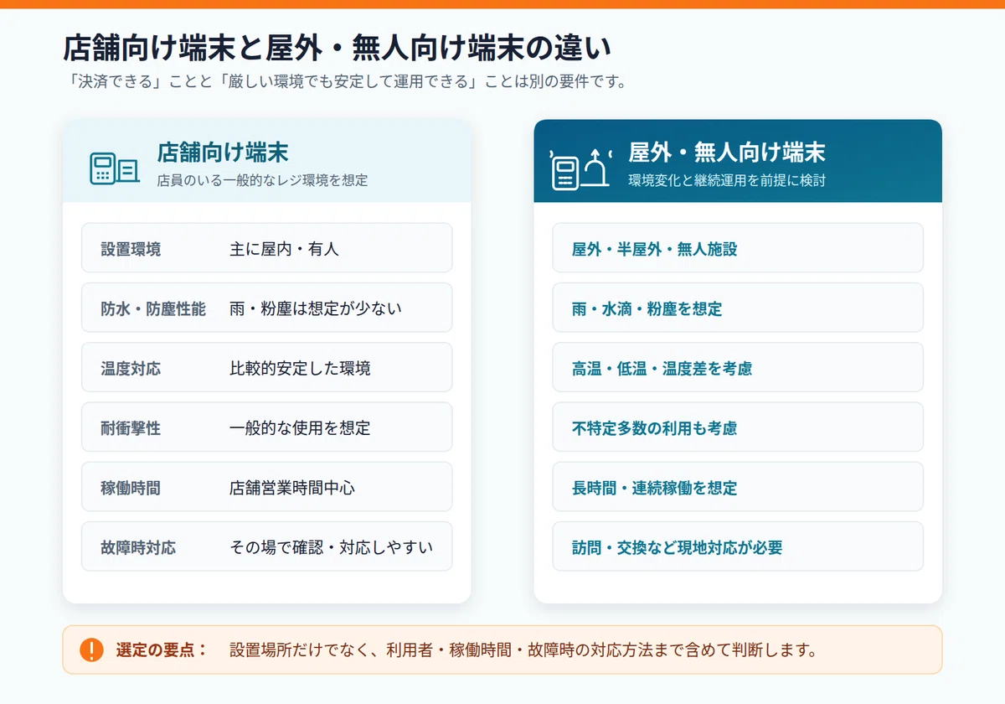
Task: Click the orange exclamation warning icon
Action: [x=91, y=650]
